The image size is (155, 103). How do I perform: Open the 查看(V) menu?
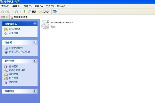point(28,6)
